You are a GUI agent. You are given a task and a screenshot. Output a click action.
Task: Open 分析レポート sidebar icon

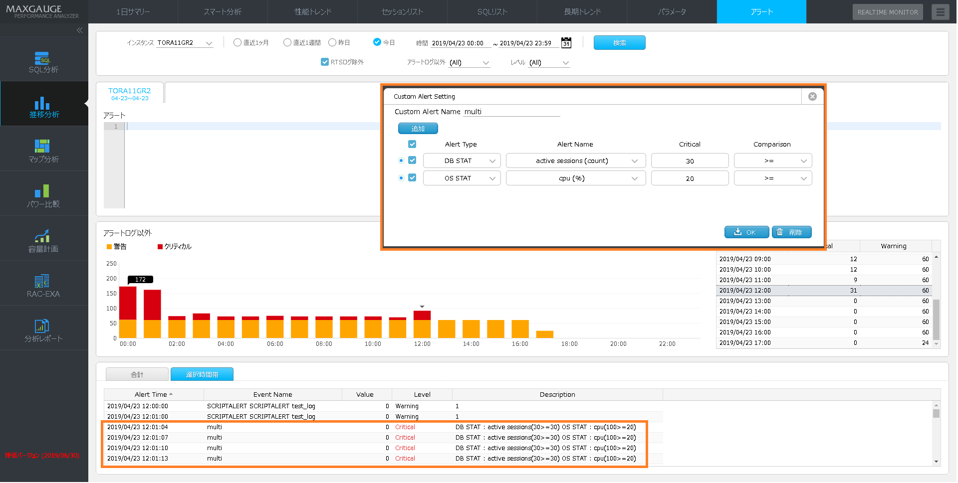click(x=44, y=331)
